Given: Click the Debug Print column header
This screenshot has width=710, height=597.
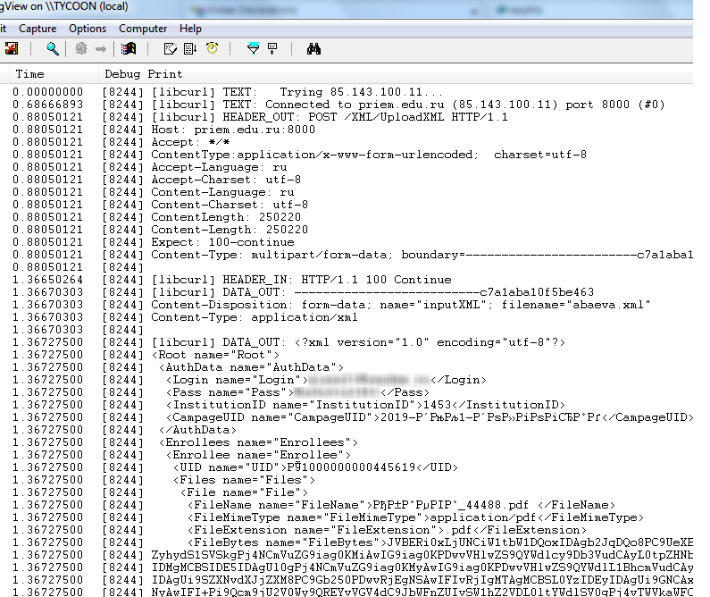Looking at the screenshot, I should tap(143, 74).
